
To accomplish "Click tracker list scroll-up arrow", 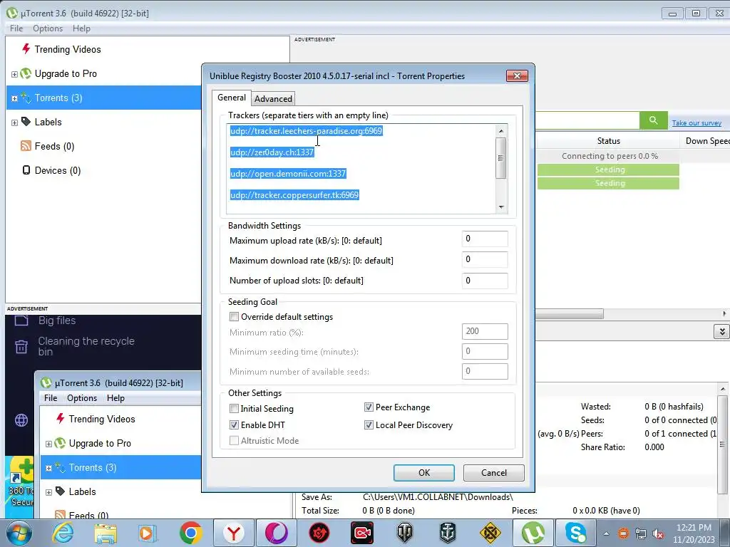I will tap(501, 131).
